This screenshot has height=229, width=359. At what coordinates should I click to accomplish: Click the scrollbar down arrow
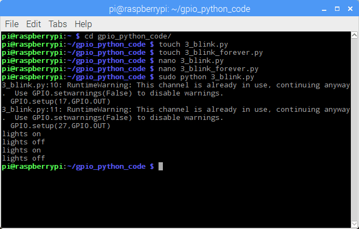pyautogui.click(x=354, y=224)
